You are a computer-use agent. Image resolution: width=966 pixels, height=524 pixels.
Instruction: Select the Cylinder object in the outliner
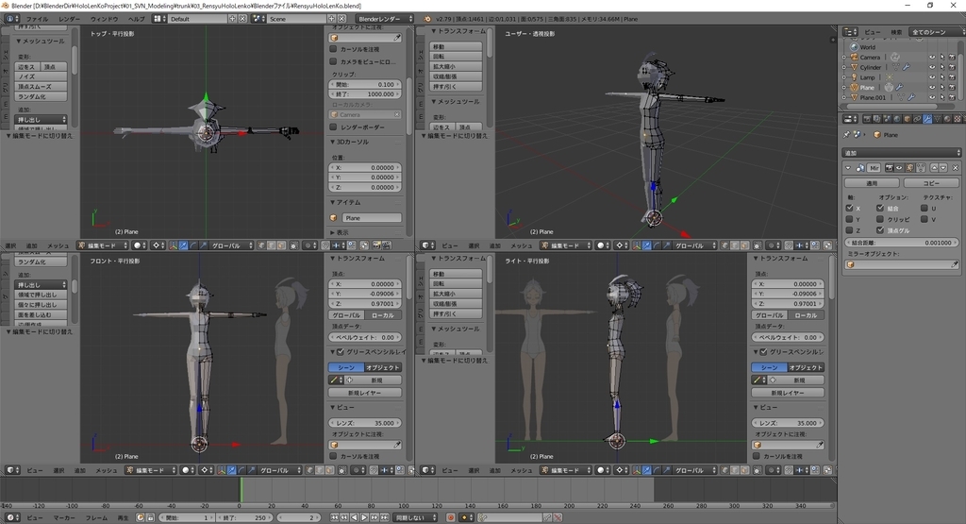pyautogui.click(x=870, y=67)
